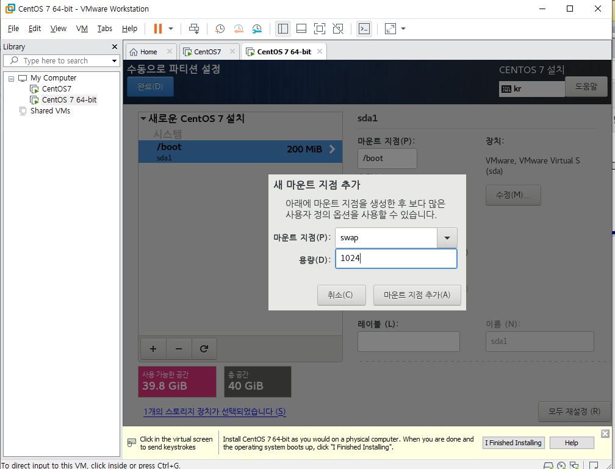The image size is (615, 469).
Task: Select My Computer in library tree
Action: coord(53,78)
